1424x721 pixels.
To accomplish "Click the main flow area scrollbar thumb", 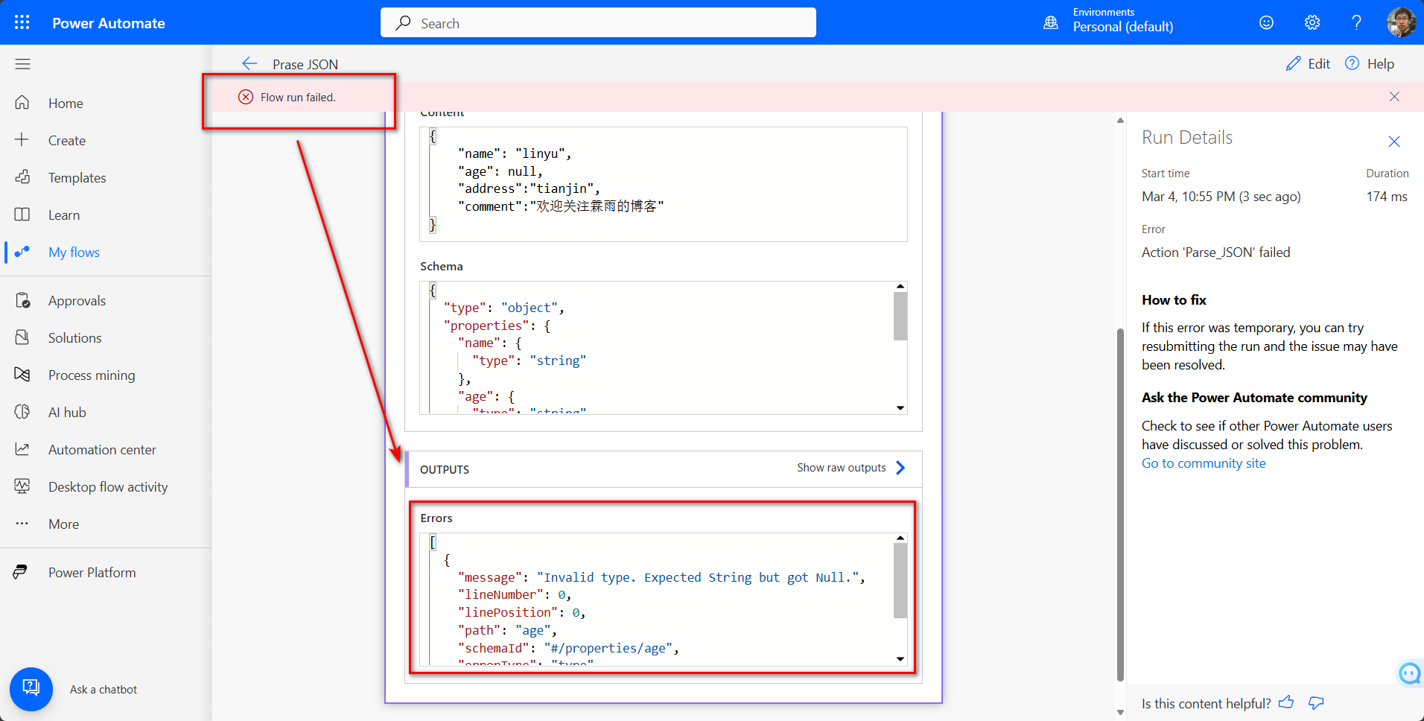I will coord(1120,504).
